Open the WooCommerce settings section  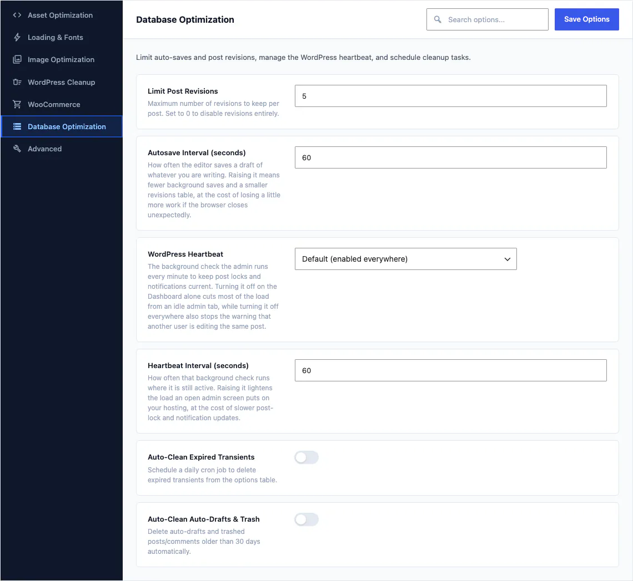[x=62, y=104]
